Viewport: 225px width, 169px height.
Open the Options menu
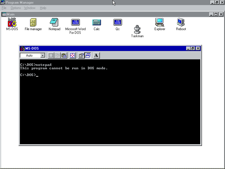click(15, 8)
